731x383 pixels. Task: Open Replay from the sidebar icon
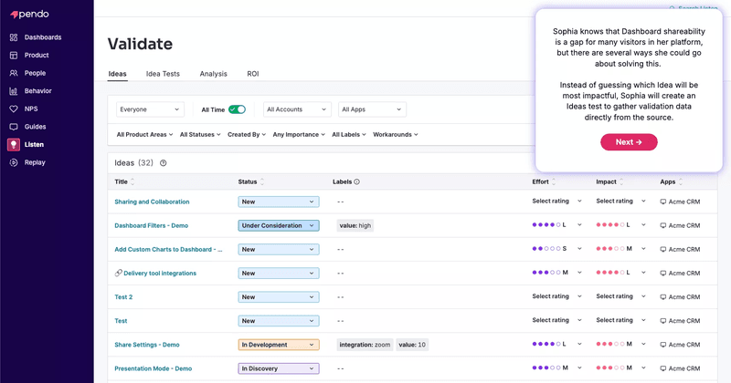pos(13,162)
